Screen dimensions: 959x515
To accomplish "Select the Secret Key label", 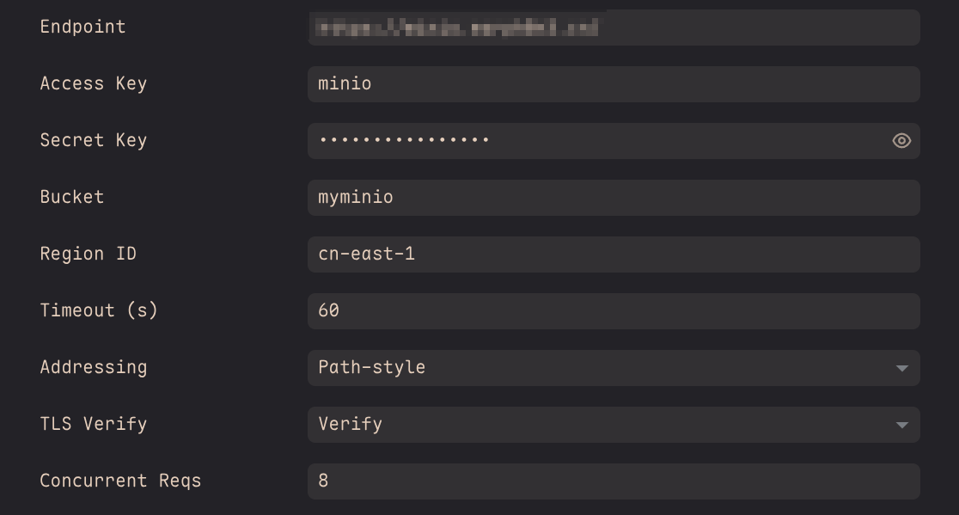I will [x=93, y=140].
